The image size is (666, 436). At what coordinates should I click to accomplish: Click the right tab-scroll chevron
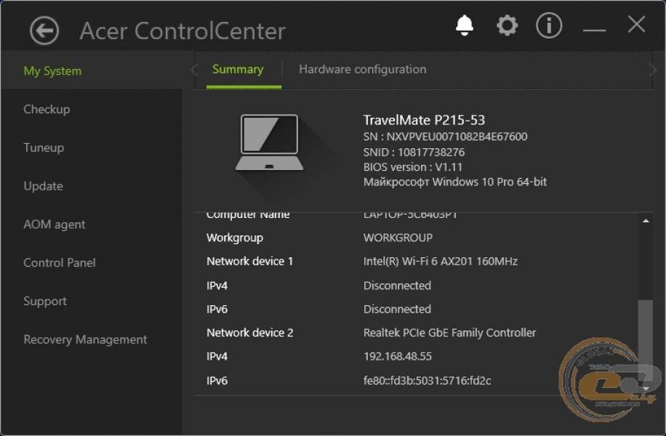[x=653, y=70]
